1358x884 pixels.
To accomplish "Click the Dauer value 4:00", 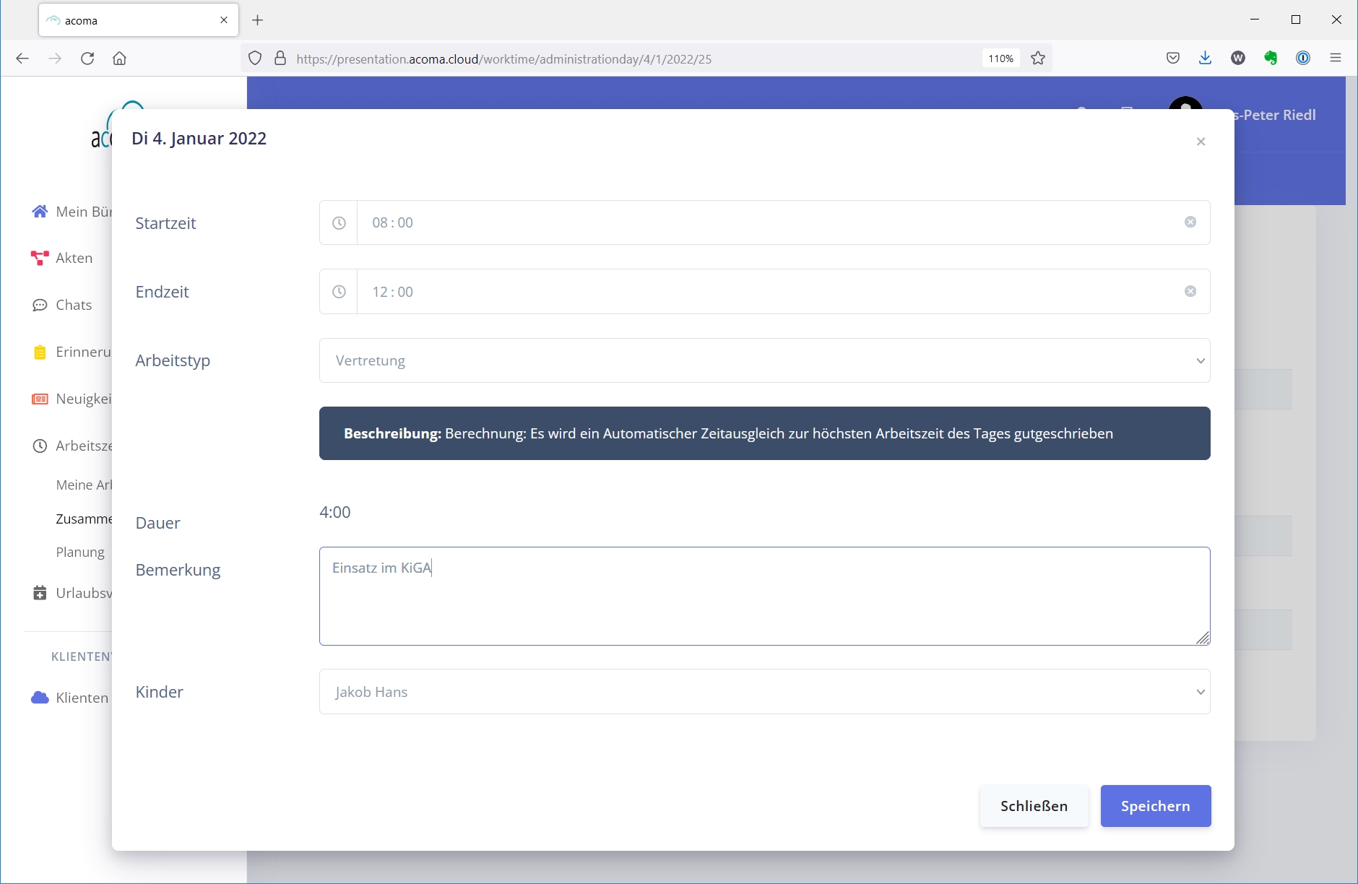I will tap(335, 512).
